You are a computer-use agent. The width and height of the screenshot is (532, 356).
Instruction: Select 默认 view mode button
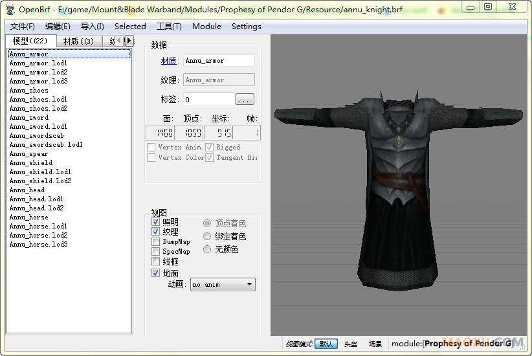click(x=326, y=344)
